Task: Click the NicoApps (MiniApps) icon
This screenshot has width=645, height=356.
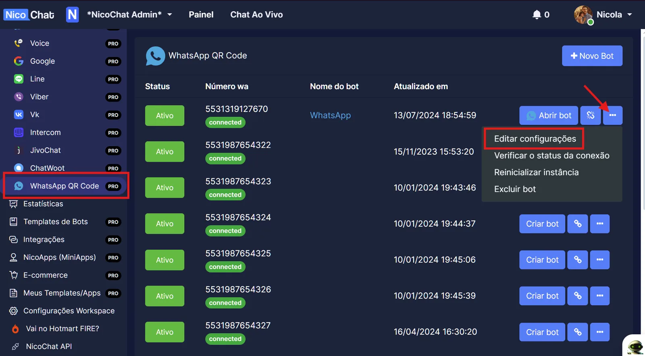Action: click(13, 257)
